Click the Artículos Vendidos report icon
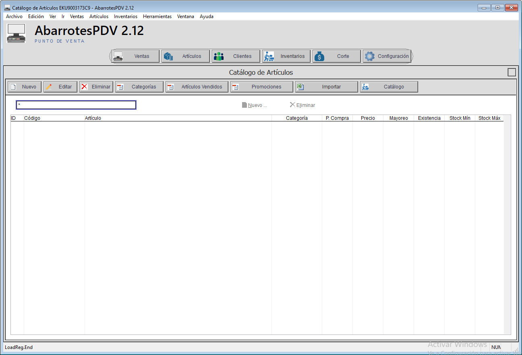Screen dimensions: 522x355 pyautogui.click(x=171, y=87)
